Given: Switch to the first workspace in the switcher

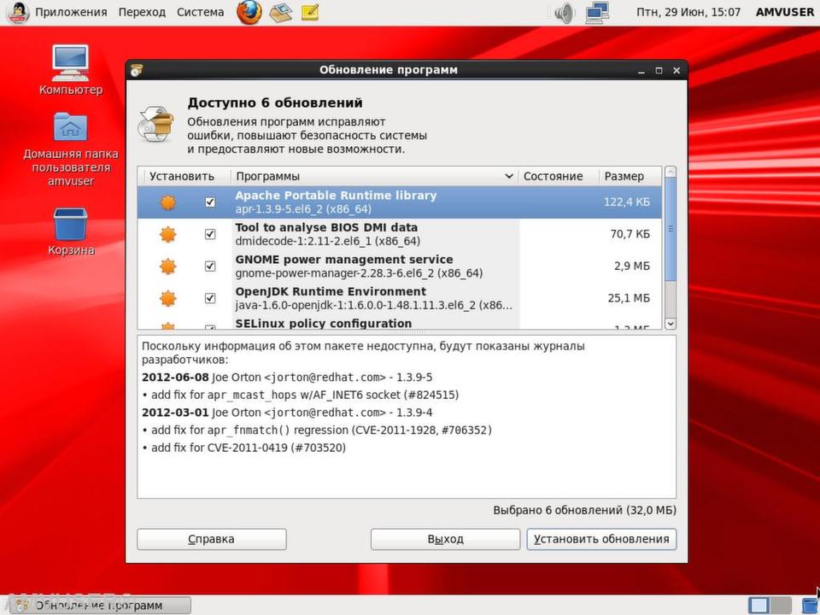Looking at the screenshot, I should [x=758, y=606].
